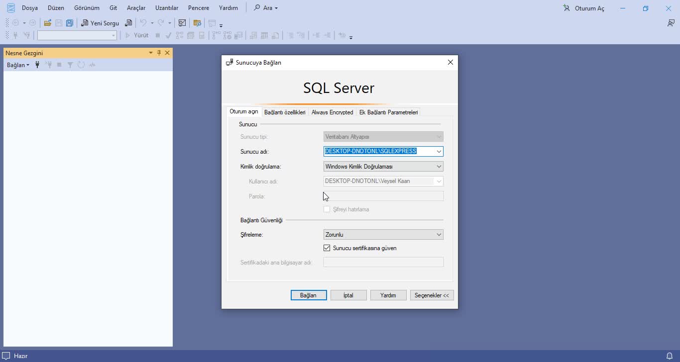Open the Kimlik doğrulama dropdown
The height and width of the screenshot is (362, 680).
point(439,167)
